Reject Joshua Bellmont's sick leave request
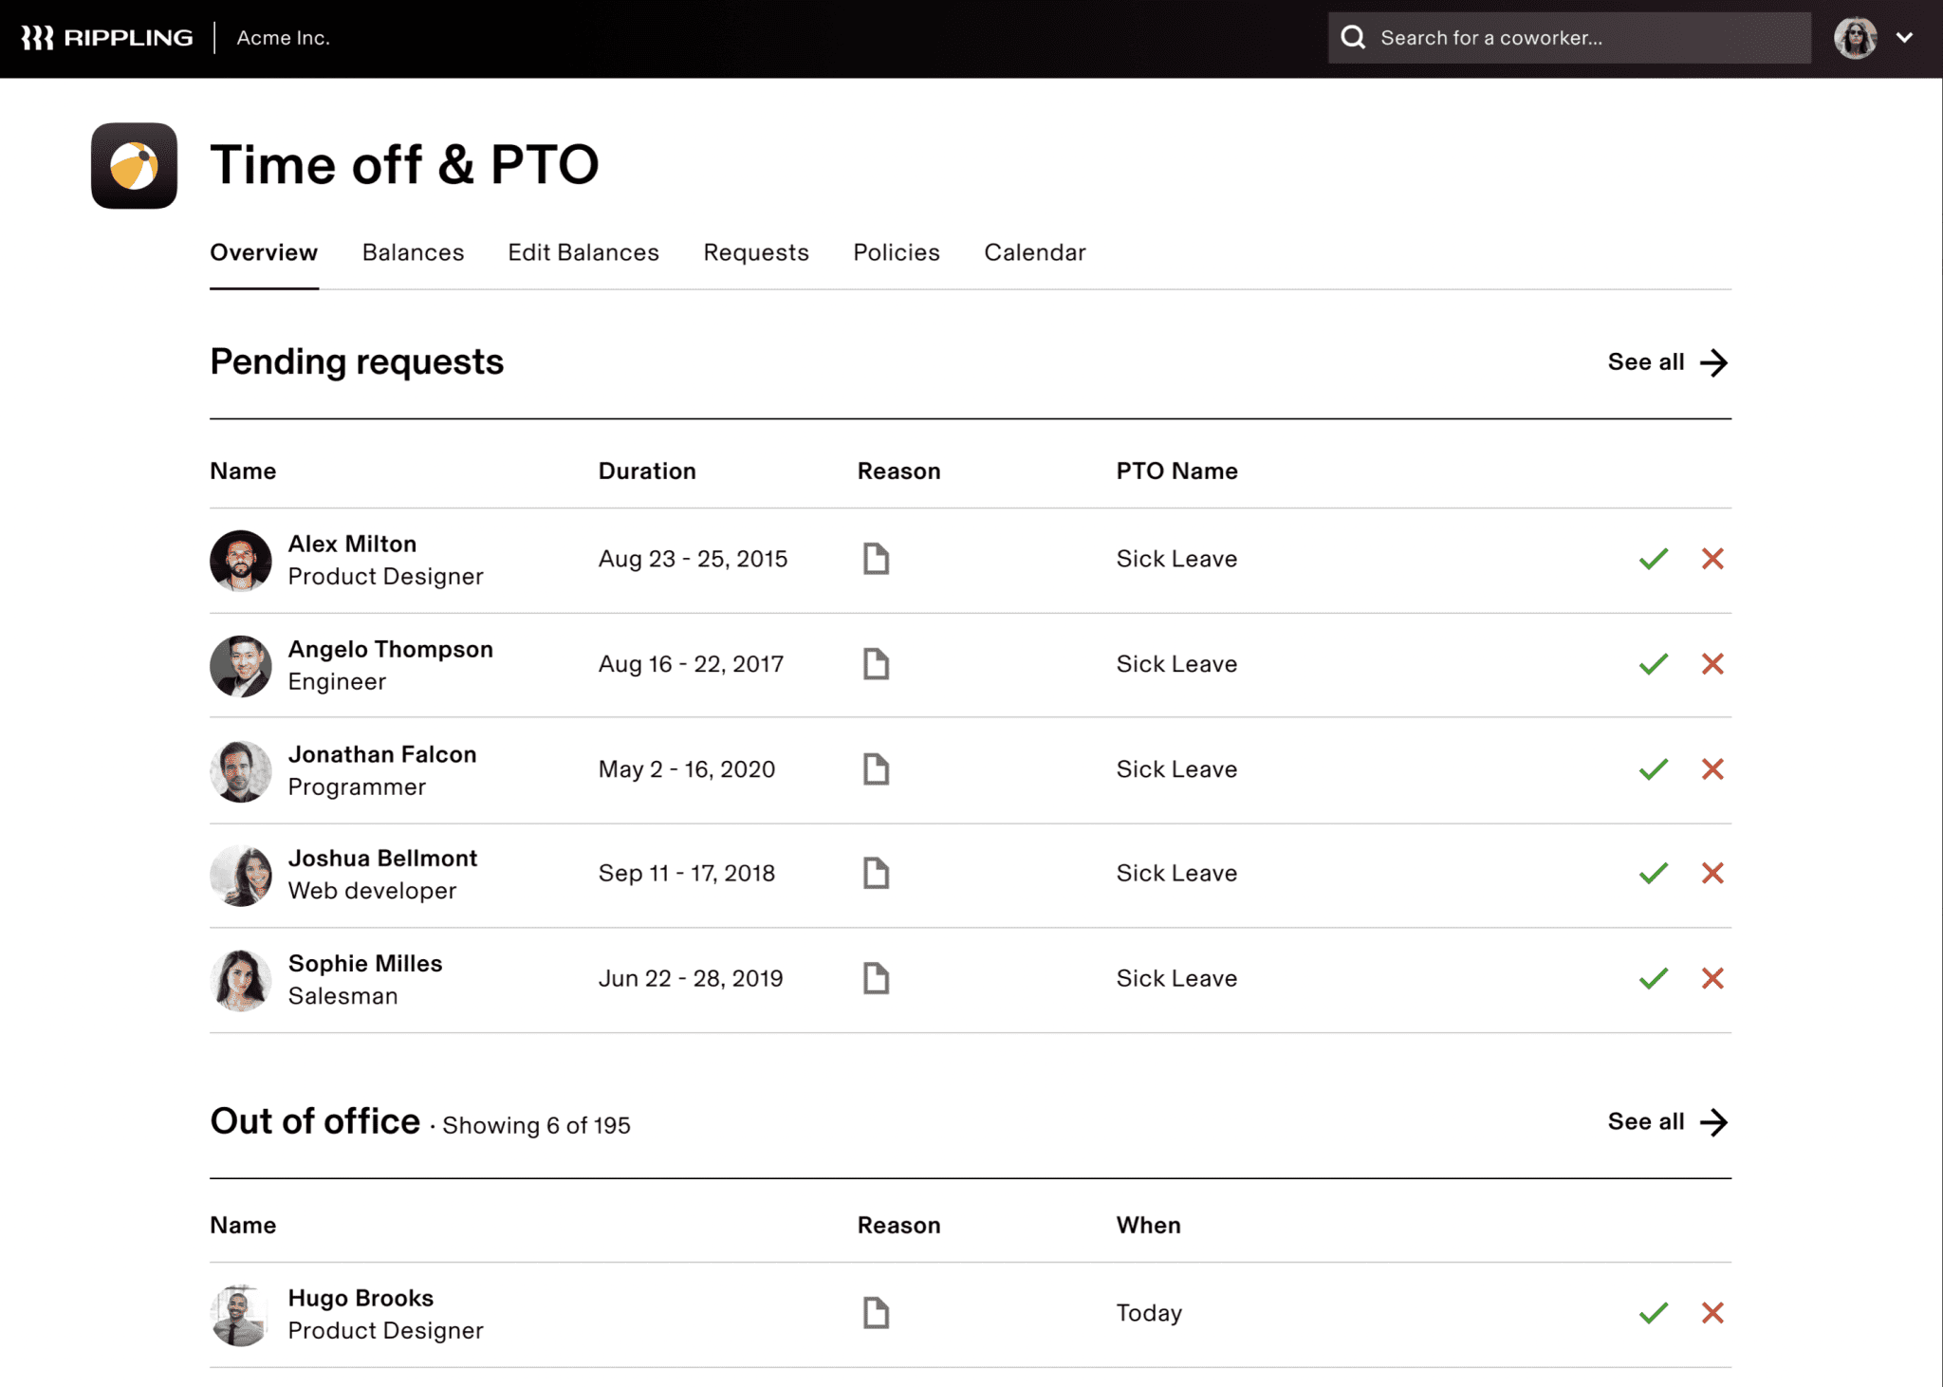The image size is (1943, 1387). tap(1712, 873)
